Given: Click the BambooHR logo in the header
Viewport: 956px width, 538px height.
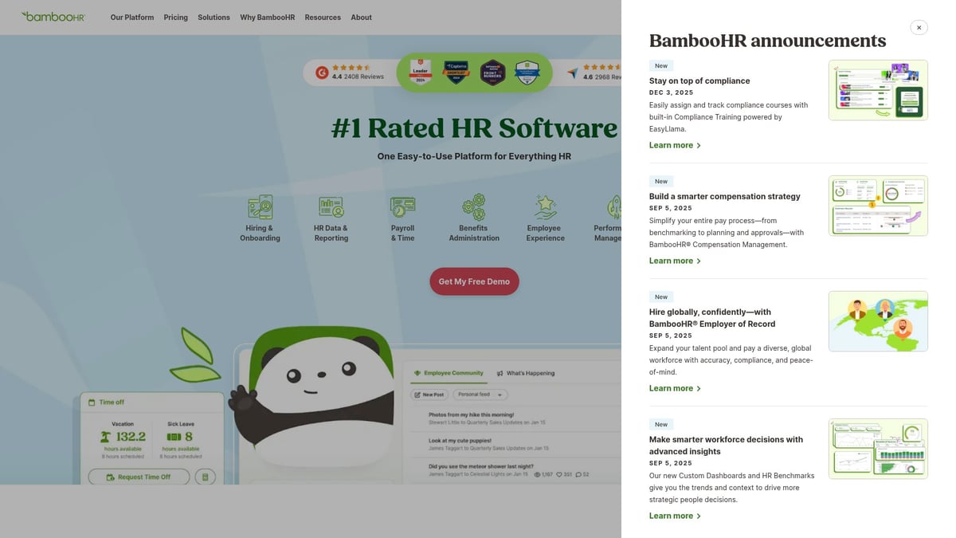Looking at the screenshot, I should tap(53, 16).
